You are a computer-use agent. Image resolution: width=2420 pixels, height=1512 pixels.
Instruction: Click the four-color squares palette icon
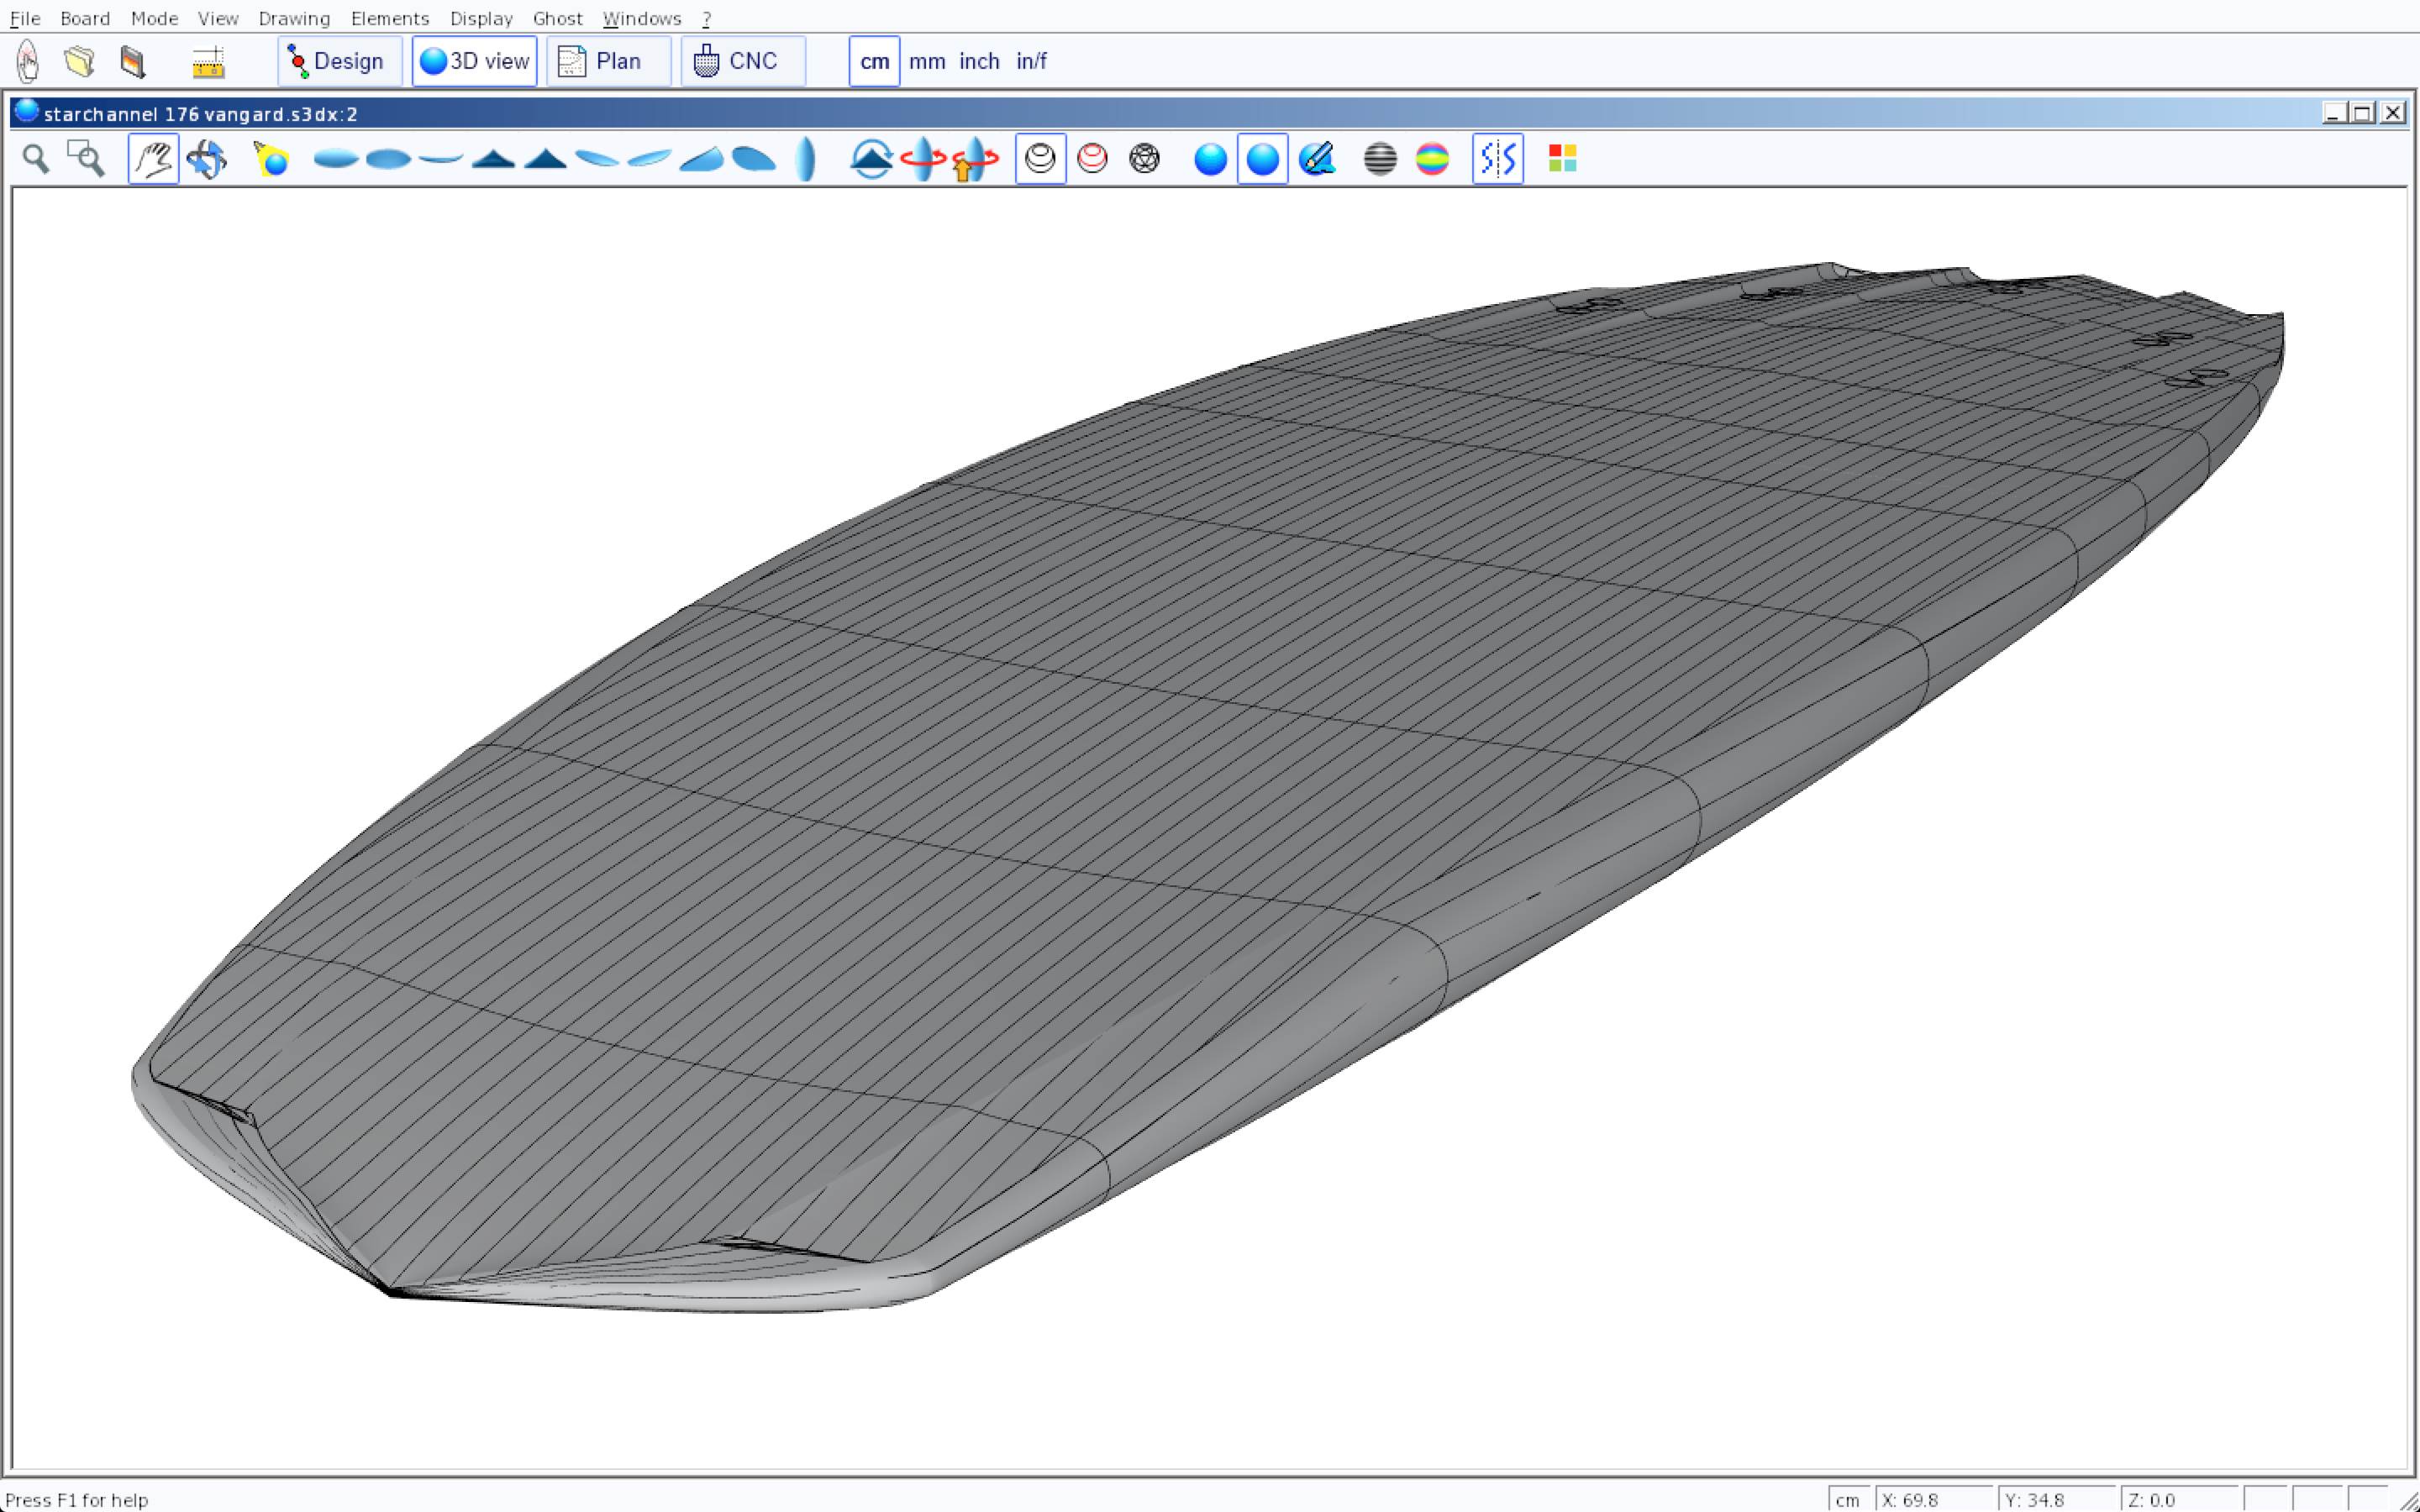pos(1562,159)
